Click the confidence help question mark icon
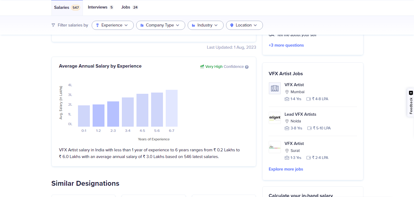The width and height of the screenshot is (414, 197). (247, 66)
